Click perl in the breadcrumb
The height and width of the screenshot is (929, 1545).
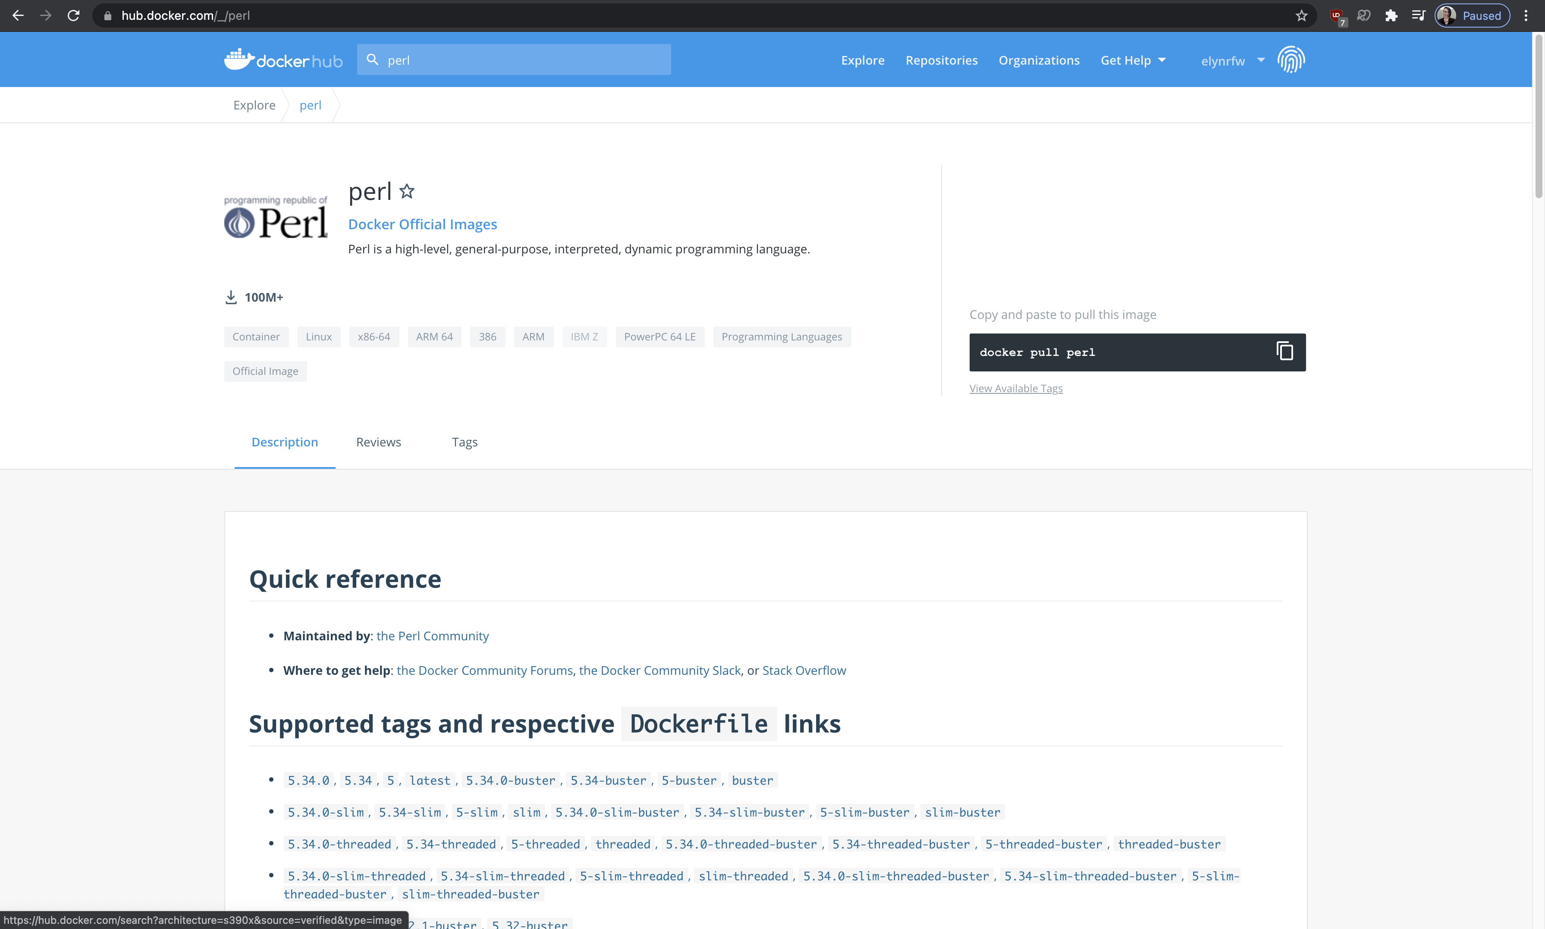coord(310,105)
